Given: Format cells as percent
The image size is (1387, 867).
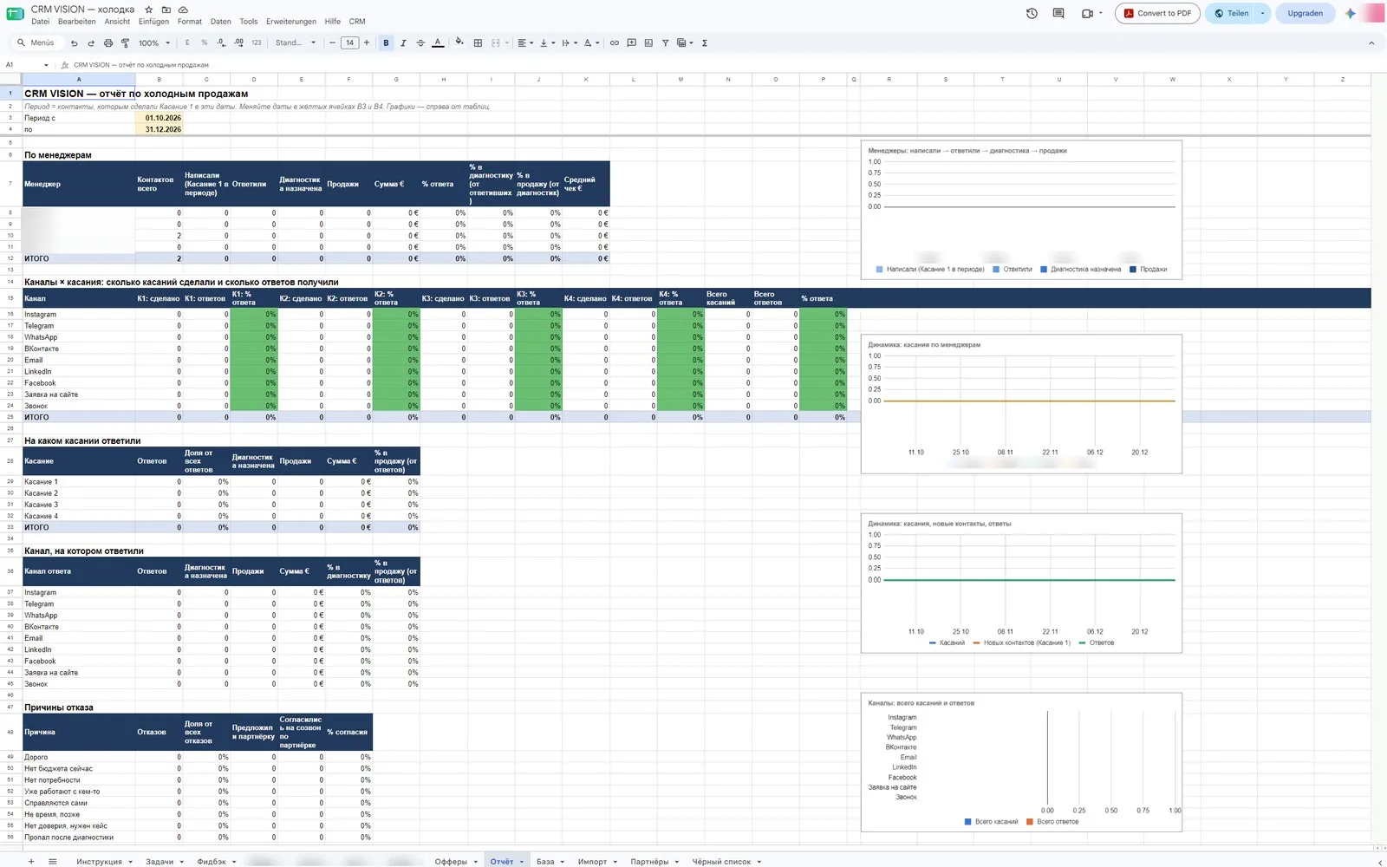Looking at the screenshot, I should pyautogui.click(x=205, y=42).
